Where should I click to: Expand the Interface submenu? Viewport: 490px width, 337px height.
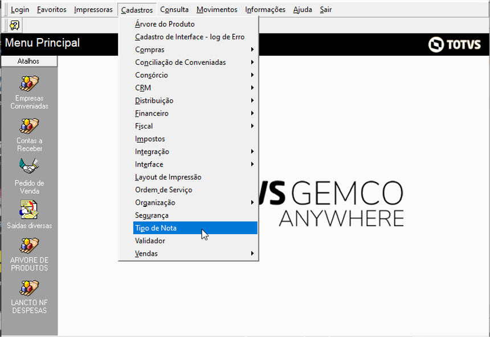point(195,164)
